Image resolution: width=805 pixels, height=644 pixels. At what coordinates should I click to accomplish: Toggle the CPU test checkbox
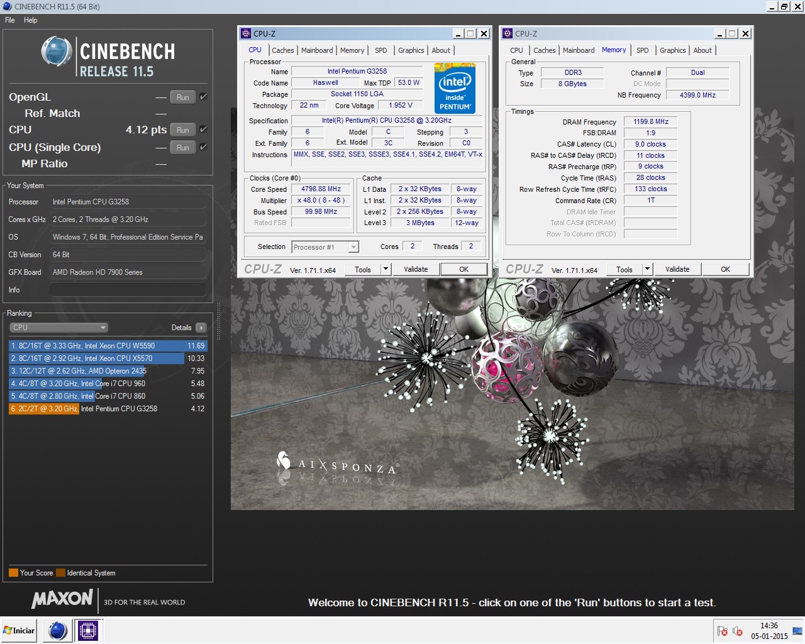[203, 130]
